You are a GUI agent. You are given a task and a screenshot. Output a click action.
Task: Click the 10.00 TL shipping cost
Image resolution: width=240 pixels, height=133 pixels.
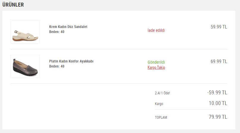coord(218,103)
